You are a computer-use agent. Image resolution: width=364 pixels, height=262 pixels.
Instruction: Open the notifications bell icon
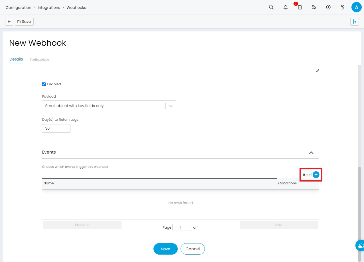[x=286, y=7]
